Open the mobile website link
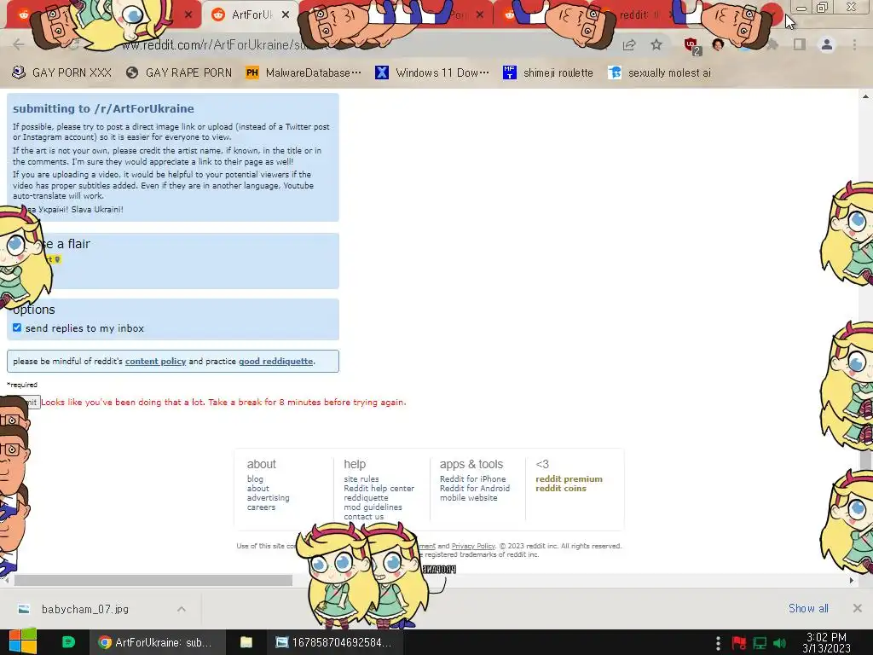The height and width of the screenshot is (655, 873). coord(469,498)
